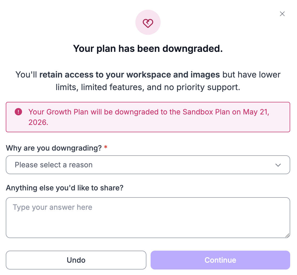Click the broken heart icon
The image size is (297, 275).
[x=148, y=23]
